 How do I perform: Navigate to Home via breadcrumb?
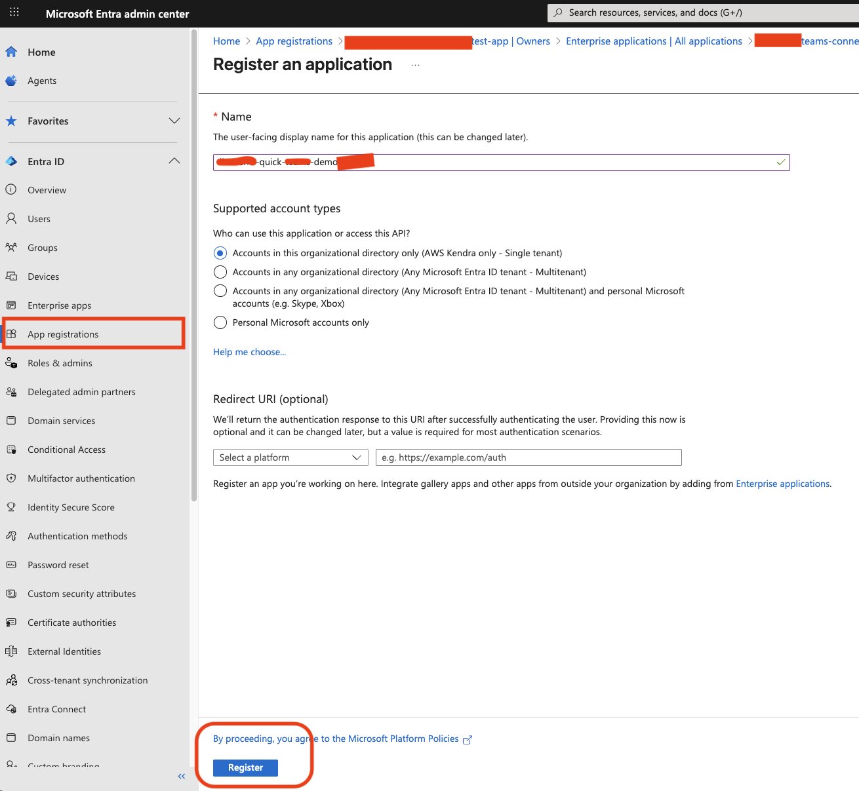(226, 41)
